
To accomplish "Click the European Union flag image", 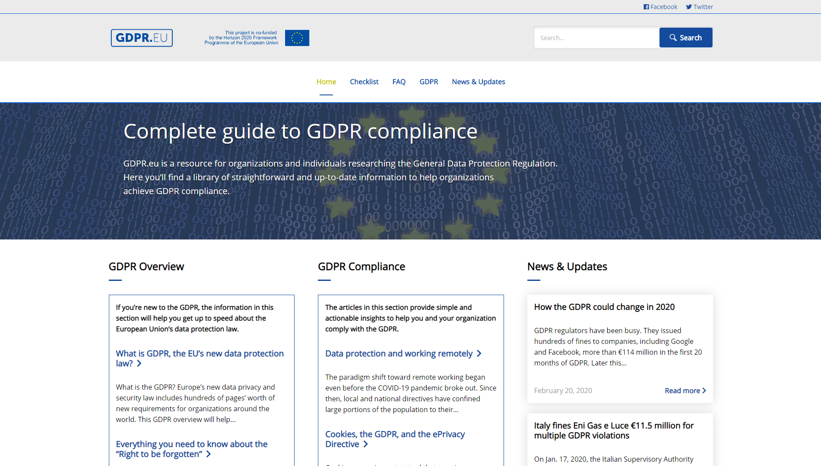I will [x=297, y=38].
